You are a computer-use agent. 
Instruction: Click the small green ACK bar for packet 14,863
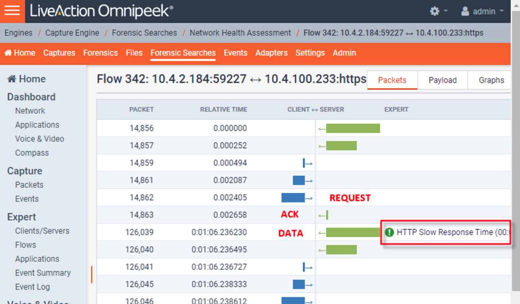(x=327, y=215)
